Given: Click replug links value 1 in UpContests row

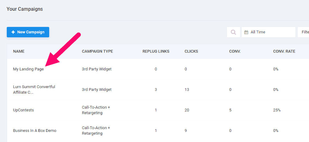Looking at the screenshot, I should click(156, 110).
